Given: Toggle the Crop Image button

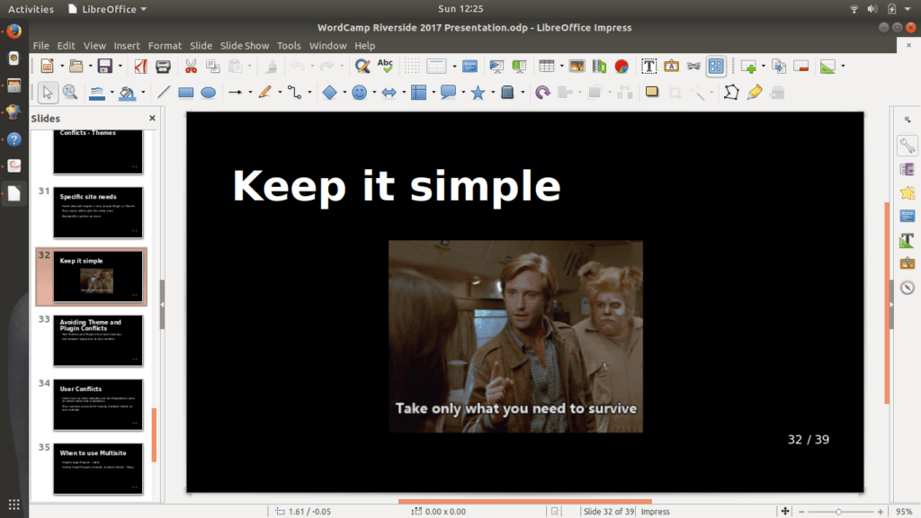Looking at the screenshot, I should click(675, 93).
